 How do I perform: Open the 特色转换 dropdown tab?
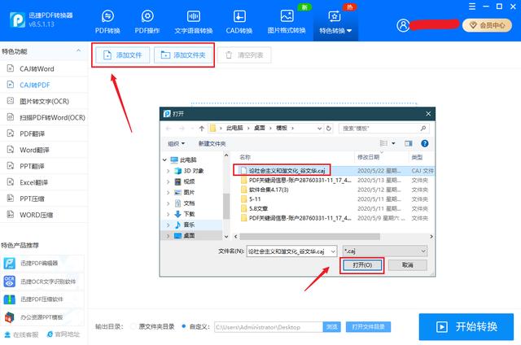click(335, 22)
